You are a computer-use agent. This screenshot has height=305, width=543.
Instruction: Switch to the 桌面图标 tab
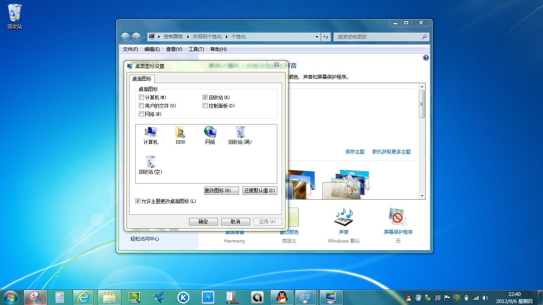click(142, 79)
